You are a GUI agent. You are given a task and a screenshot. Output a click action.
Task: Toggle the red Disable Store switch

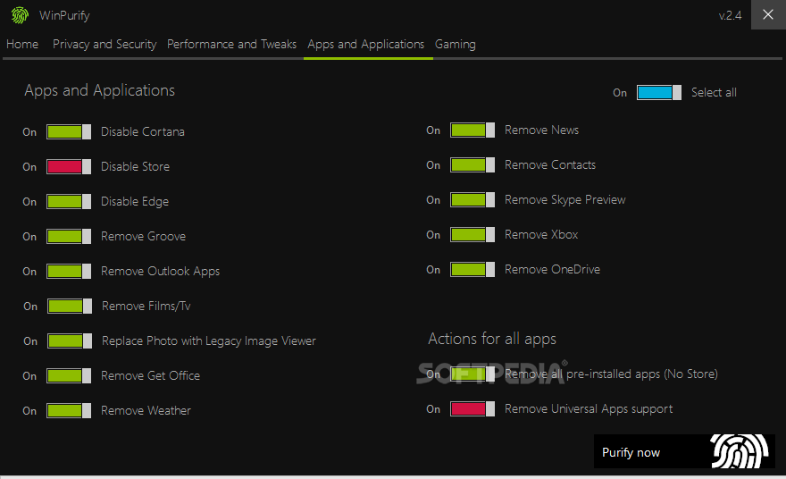click(x=69, y=166)
